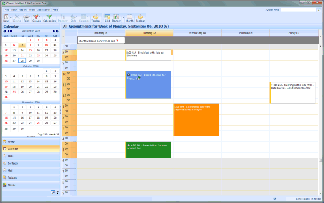Open the Today pane in the sidebar
Viewport: 324px width, 203px height.
[x=31, y=142]
